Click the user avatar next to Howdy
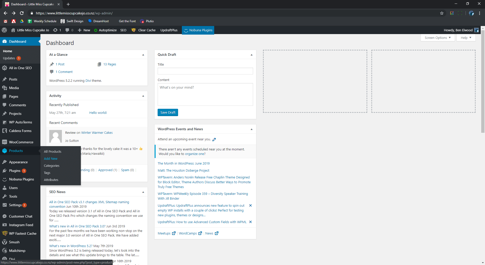Viewport: 485px width, 265px height. (476, 30)
